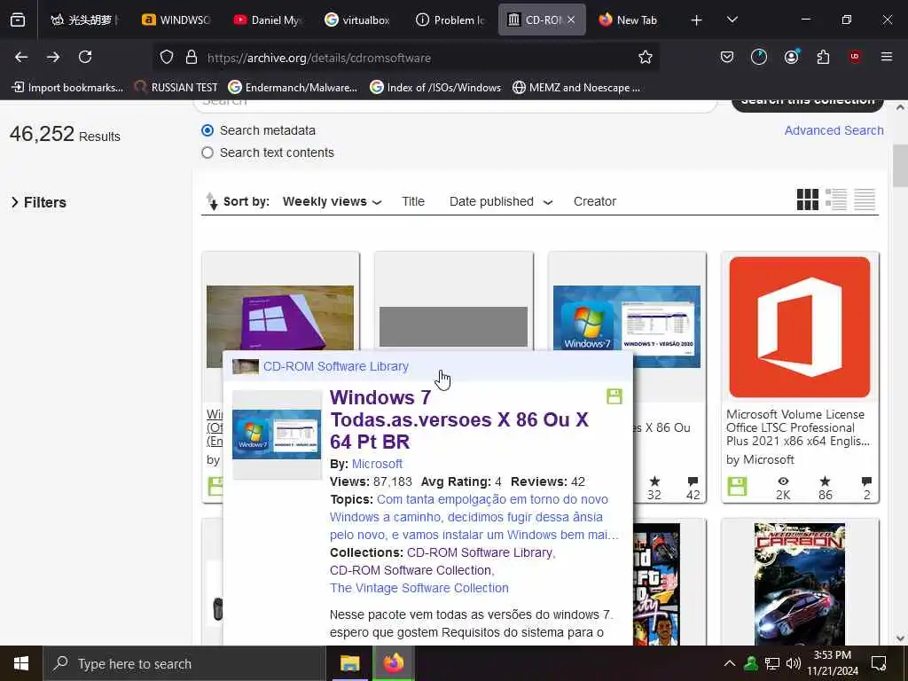Open the Pocket save icon
Image resolution: width=908 pixels, height=681 pixels.
tap(727, 57)
